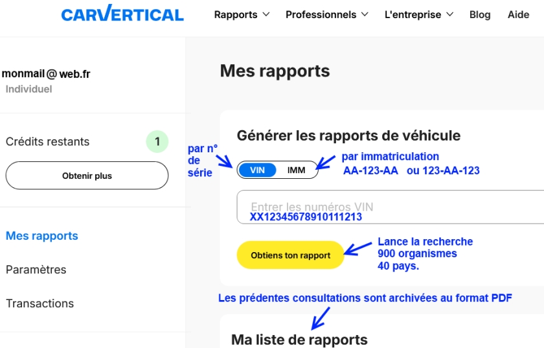Screen dimensions: 544x348
Task: Click the yellow Obtiens ton rapport button
Action: [291, 255]
